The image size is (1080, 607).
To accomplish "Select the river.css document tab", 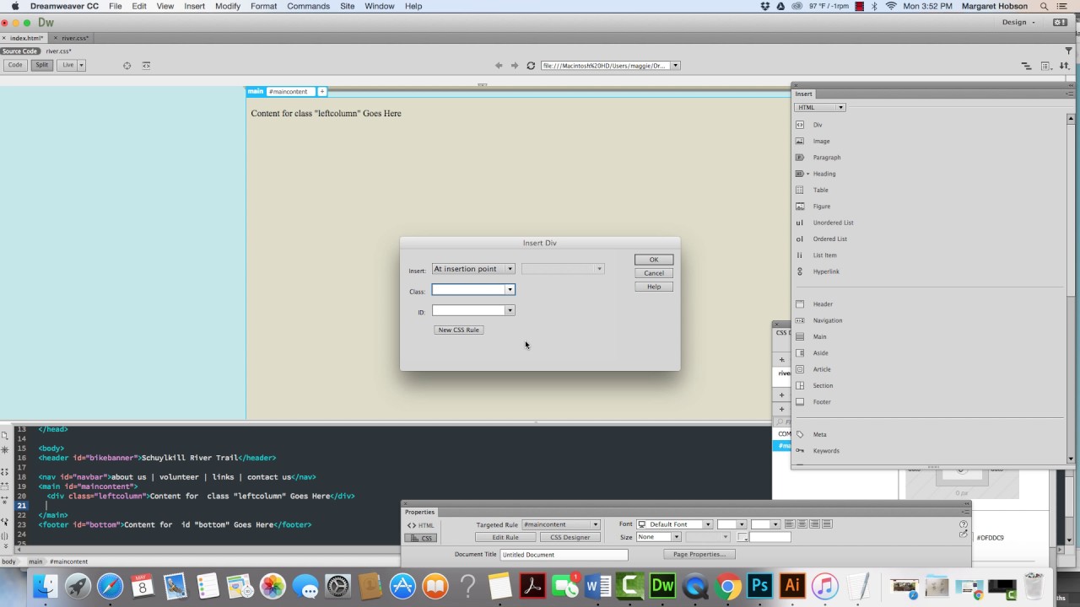I will coord(74,38).
